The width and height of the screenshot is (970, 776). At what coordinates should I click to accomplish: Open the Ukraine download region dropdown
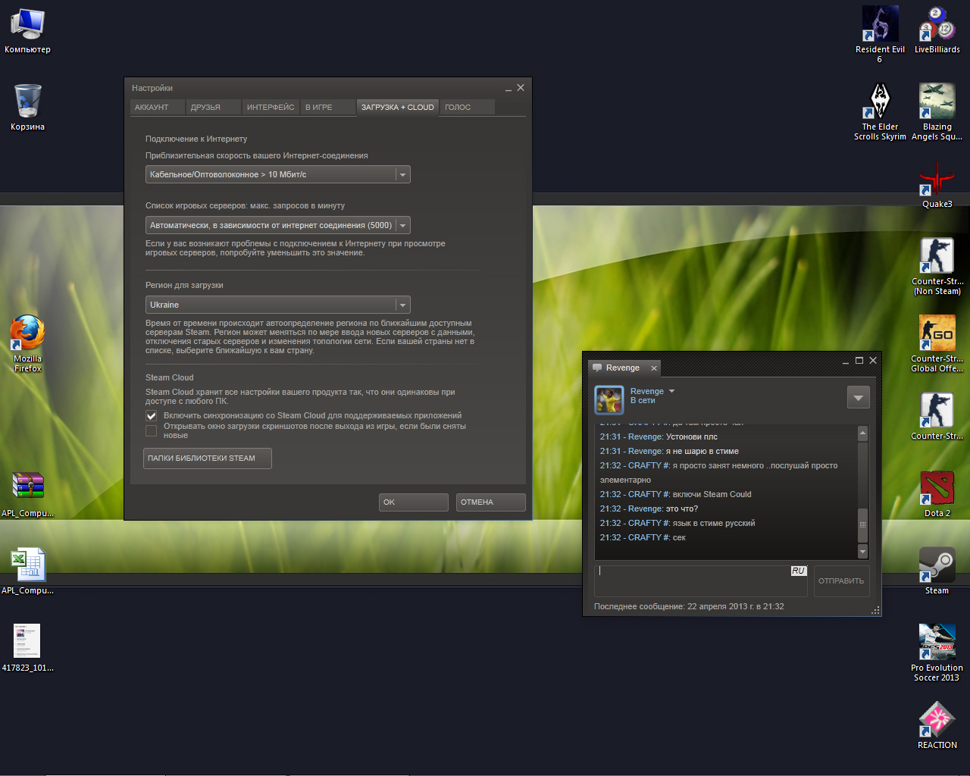[x=277, y=305]
